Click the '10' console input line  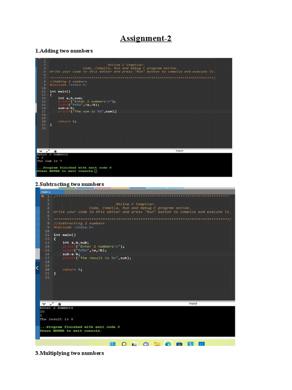pyautogui.click(x=42, y=312)
